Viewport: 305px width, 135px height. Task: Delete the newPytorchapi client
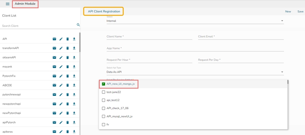coord(67,113)
